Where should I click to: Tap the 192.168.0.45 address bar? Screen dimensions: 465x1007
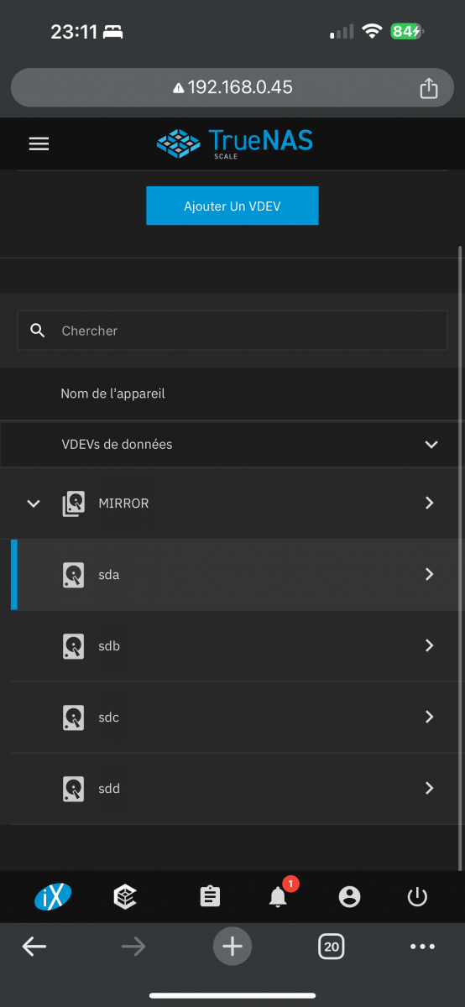[x=232, y=87]
